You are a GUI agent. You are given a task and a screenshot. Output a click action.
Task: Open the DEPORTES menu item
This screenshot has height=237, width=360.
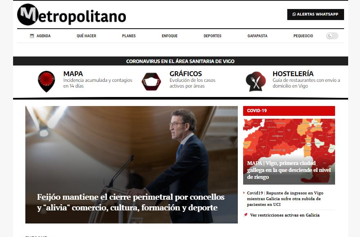tap(212, 36)
